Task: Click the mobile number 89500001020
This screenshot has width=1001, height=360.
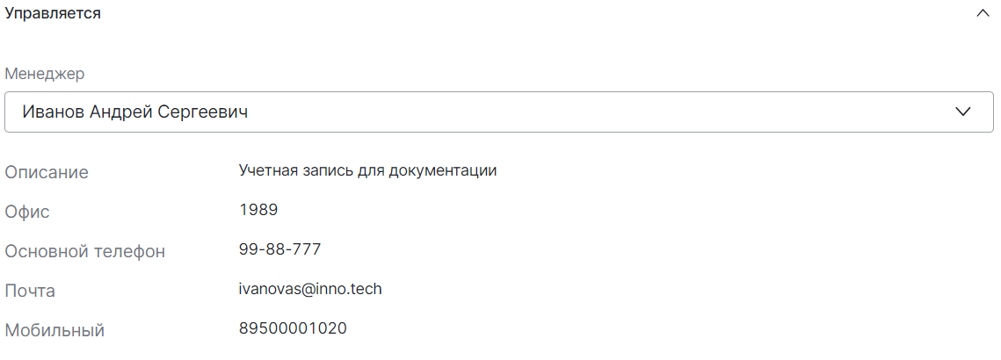Action: point(293,328)
